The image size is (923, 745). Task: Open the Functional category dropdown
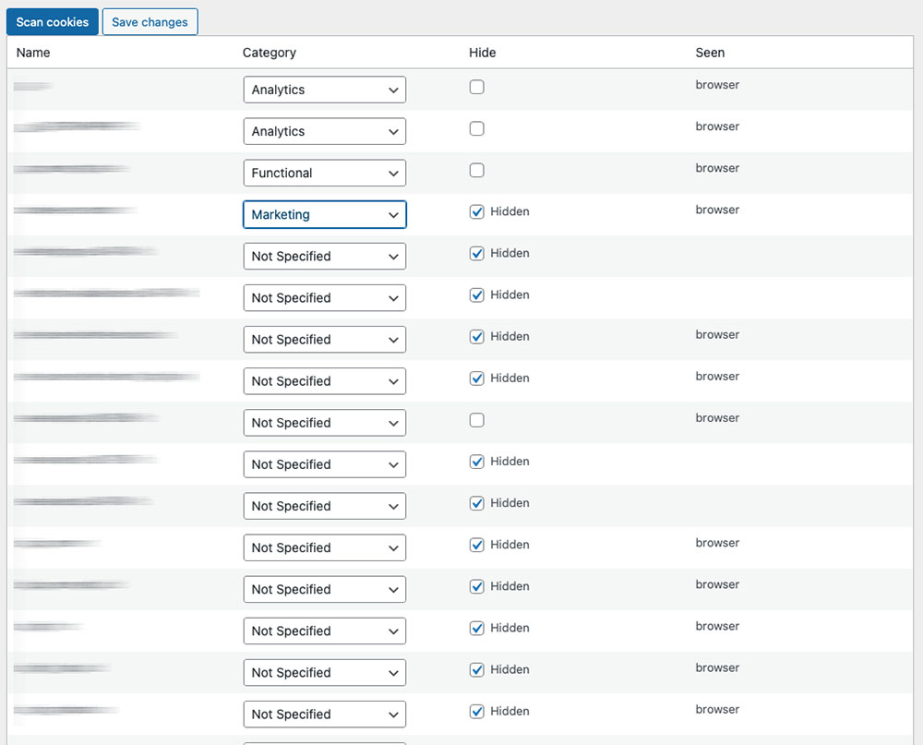click(324, 173)
